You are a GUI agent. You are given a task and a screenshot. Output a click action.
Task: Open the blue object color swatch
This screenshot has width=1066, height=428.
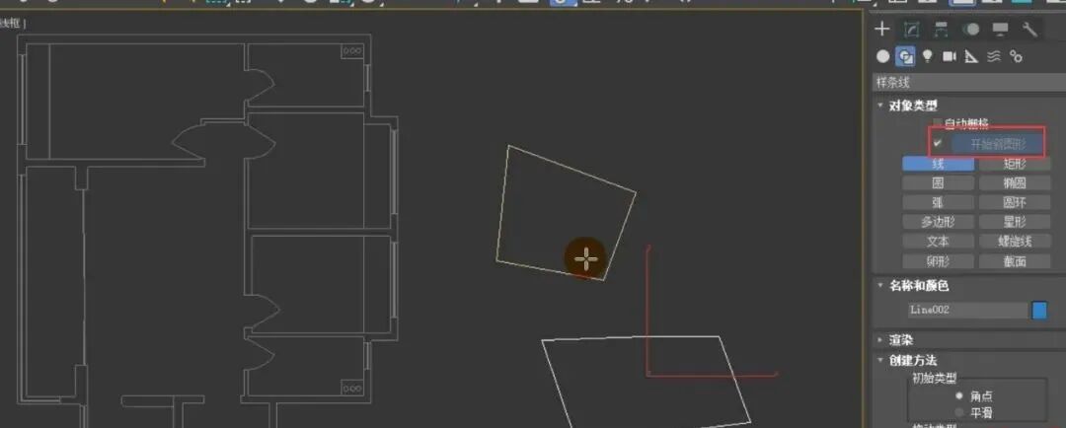1039,311
